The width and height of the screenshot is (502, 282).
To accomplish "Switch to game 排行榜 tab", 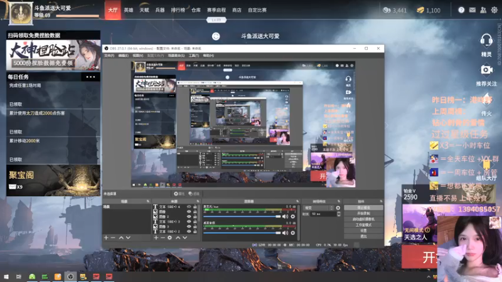I will (x=178, y=10).
